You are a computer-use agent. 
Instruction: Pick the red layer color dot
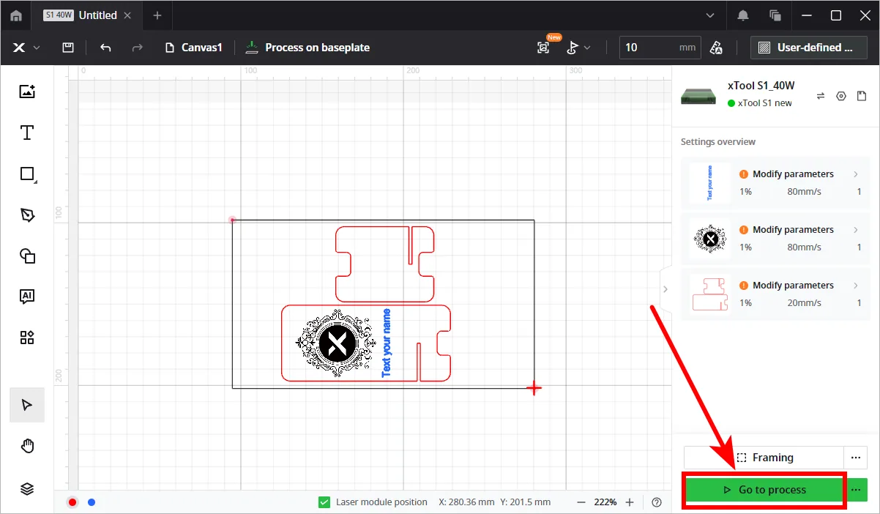pyautogui.click(x=72, y=502)
